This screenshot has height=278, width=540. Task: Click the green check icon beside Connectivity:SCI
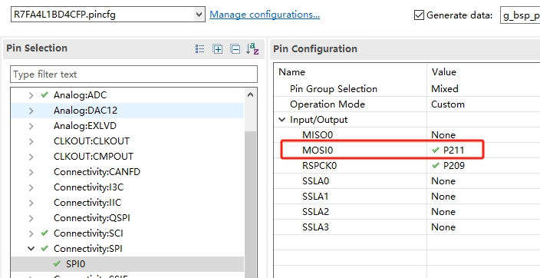coord(44,233)
